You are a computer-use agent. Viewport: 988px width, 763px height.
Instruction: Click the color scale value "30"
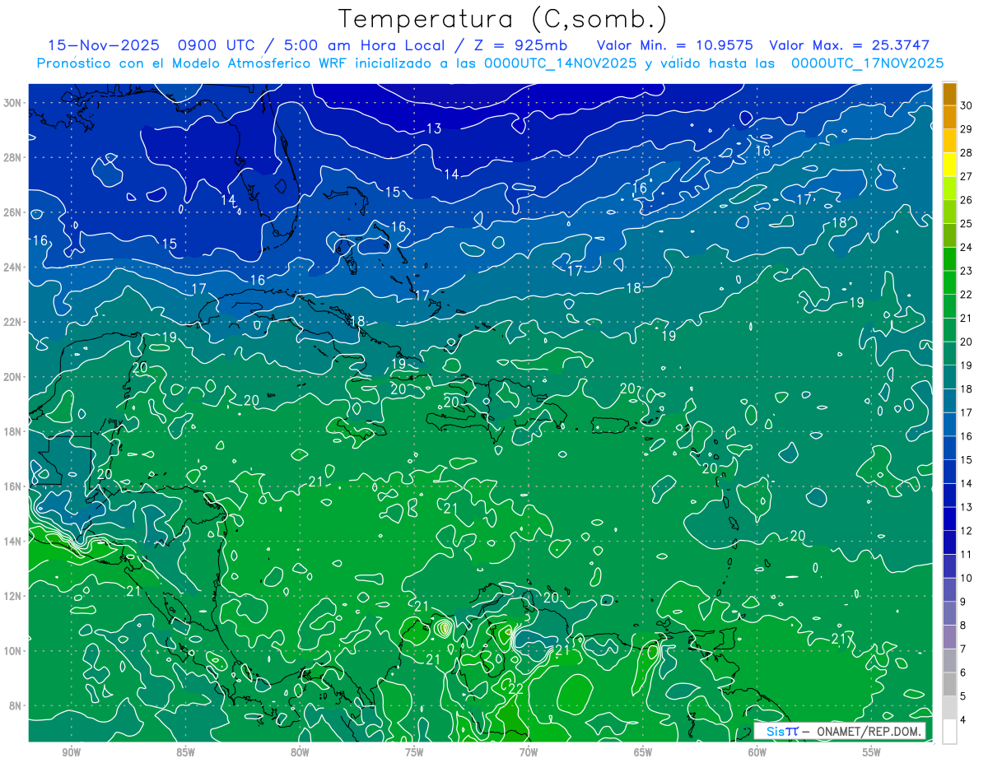(967, 105)
